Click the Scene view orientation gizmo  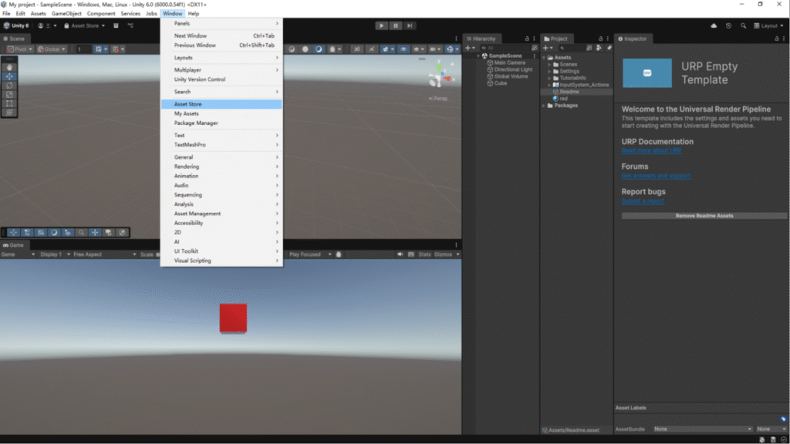[x=439, y=76]
